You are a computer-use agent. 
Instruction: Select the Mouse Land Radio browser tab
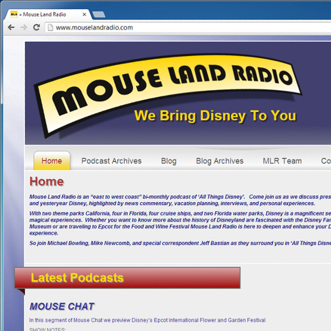coord(48,14)
